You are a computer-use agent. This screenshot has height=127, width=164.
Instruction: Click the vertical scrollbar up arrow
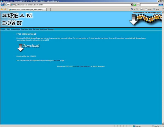(x=163, y=12)
